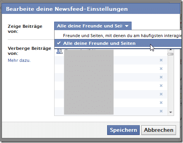
Task: Remove second hidden entry with X icon
Action: click(161, 69)
